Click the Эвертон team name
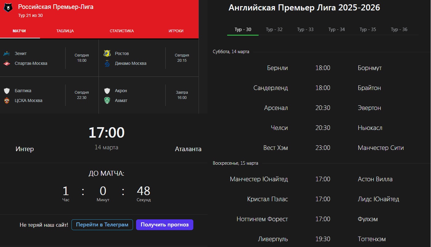 (369, 108)
